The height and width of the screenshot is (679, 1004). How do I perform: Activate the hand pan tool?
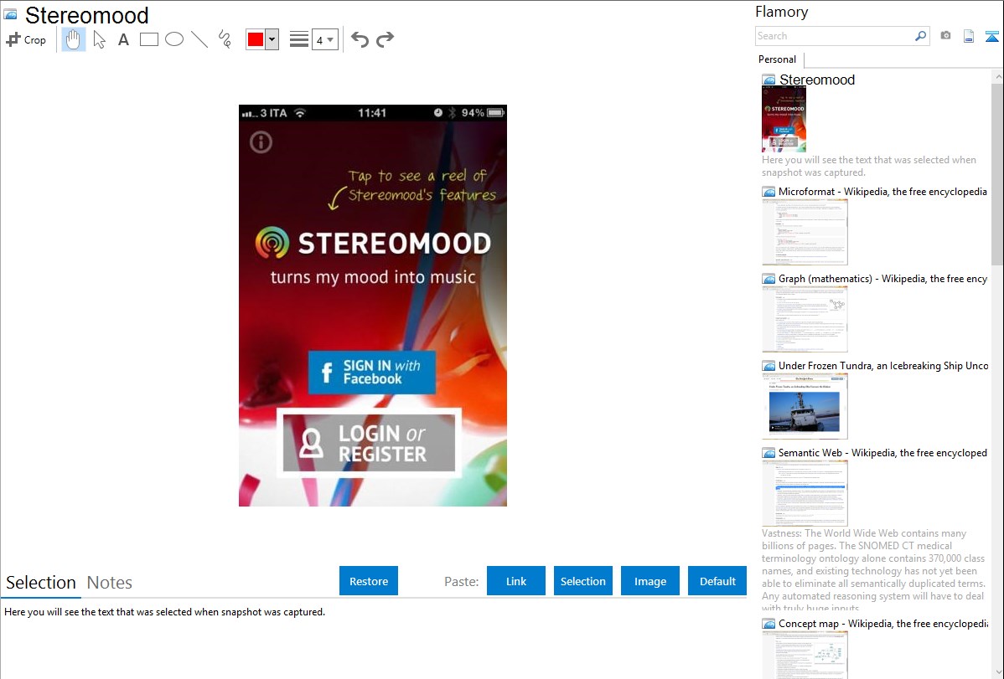74,39
